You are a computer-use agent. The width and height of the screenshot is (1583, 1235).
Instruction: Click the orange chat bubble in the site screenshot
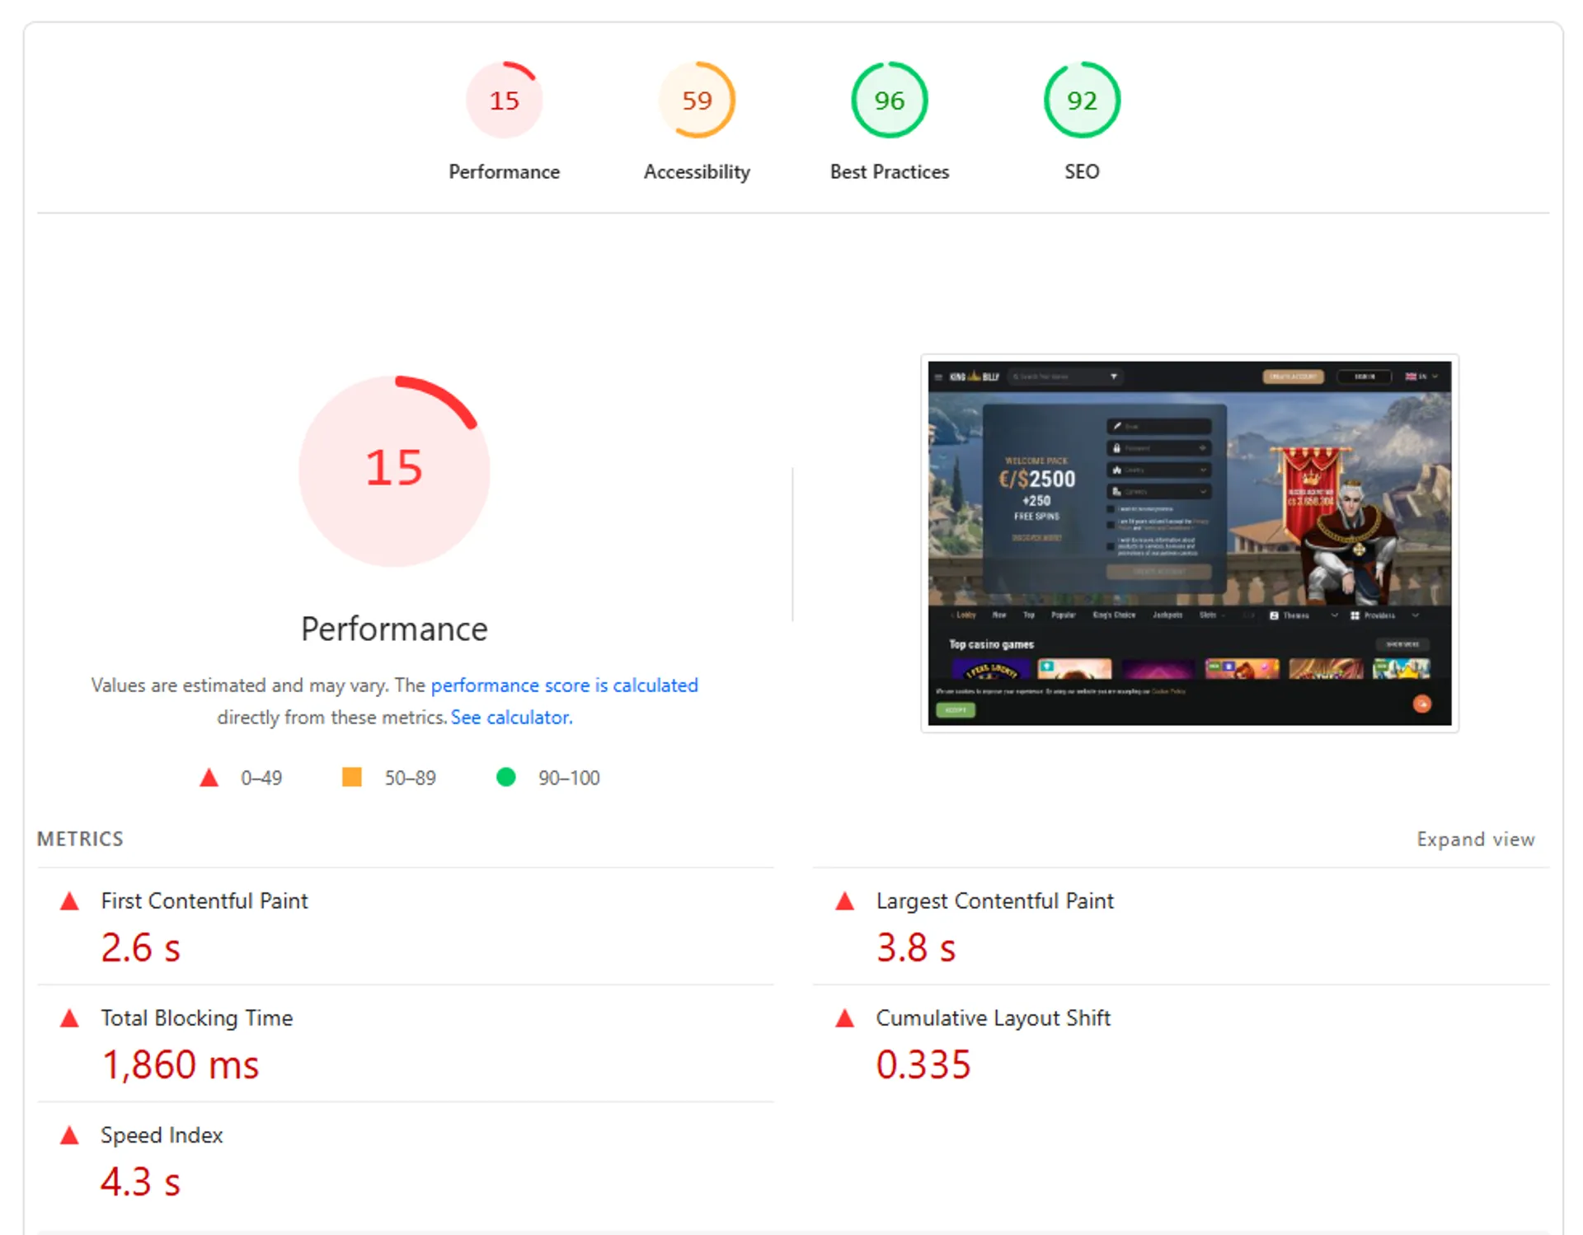(1422, 704)
